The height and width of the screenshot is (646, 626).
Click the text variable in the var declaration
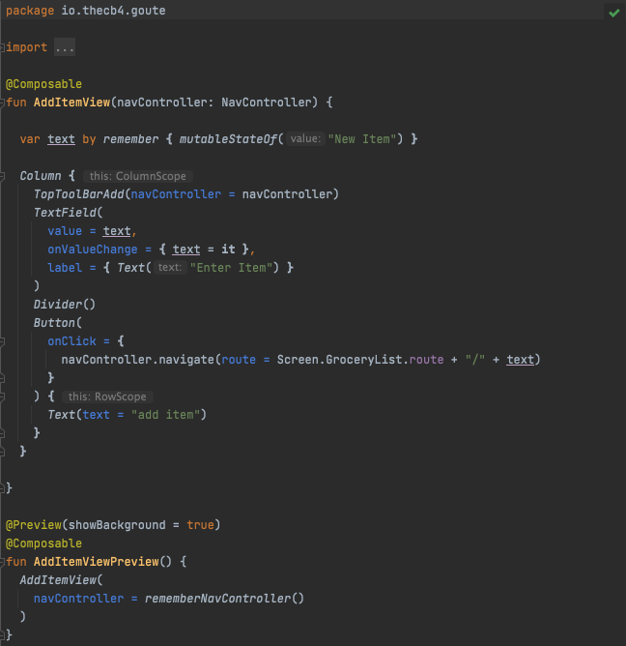point(61,139)
